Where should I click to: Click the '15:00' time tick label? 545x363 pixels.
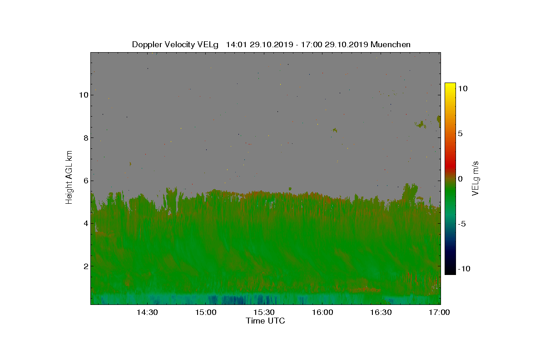pos(206,313)
